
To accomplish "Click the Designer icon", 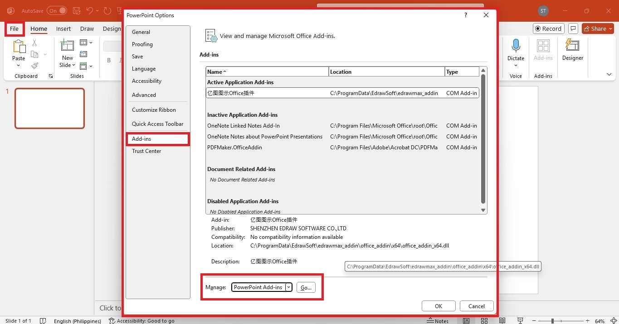I will [x=572, y=46].
